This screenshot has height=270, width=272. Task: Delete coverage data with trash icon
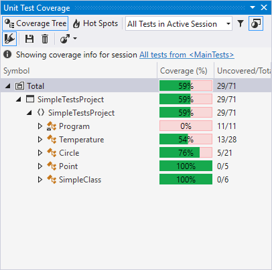[x=45, y=39]
